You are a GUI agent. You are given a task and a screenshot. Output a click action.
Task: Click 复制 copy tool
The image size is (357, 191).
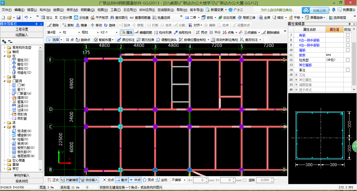coord(68,25)
